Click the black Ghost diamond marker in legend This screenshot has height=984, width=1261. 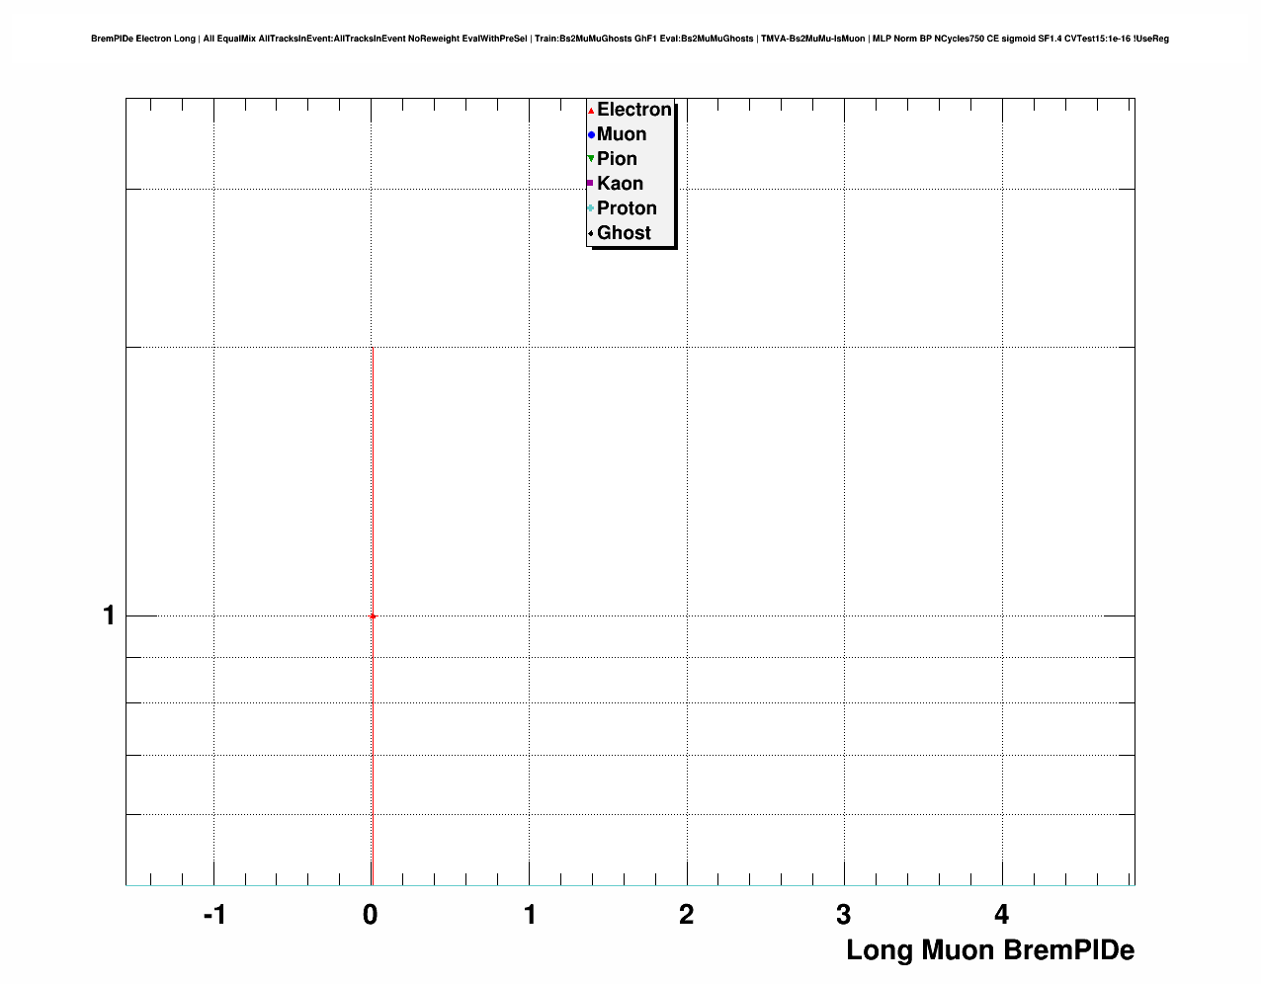point(591,233)
